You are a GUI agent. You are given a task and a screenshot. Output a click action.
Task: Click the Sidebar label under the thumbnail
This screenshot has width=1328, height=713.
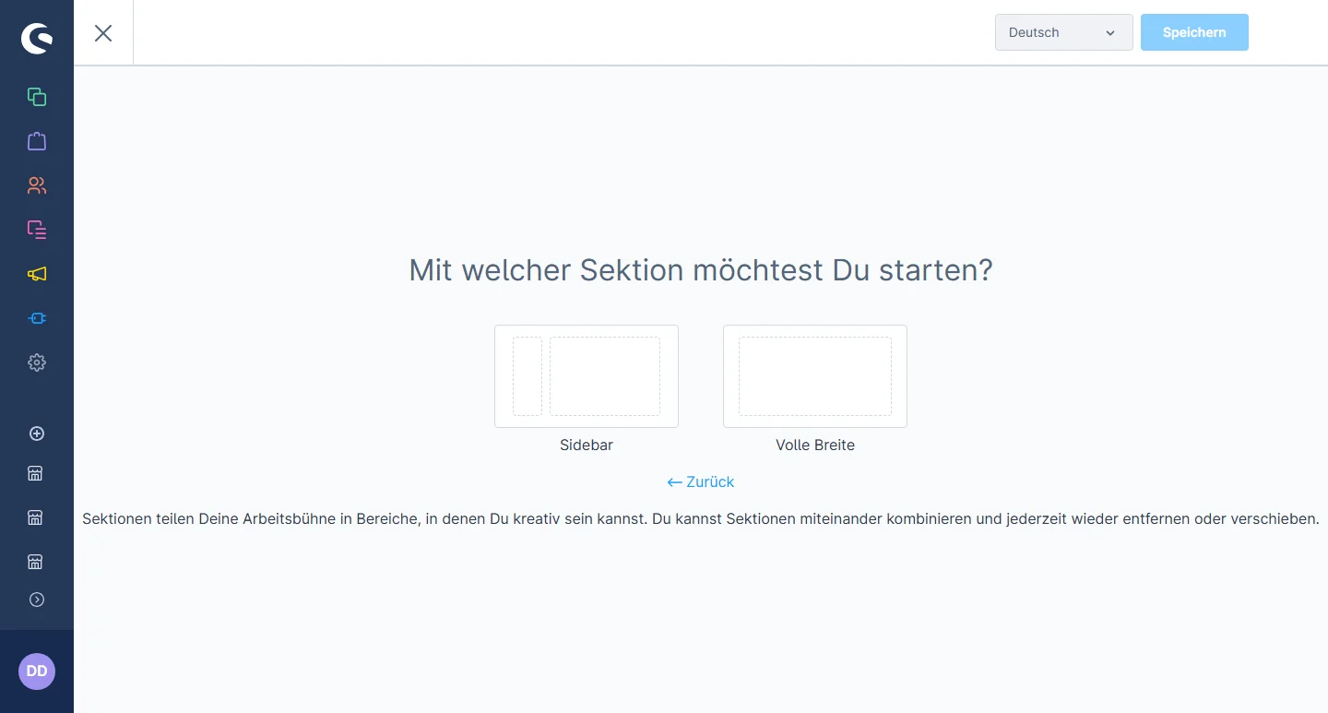pos(587,445)
